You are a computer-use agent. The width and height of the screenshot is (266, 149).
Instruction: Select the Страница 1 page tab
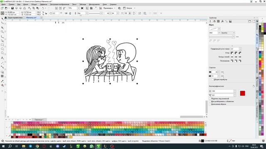pos(39,120)
